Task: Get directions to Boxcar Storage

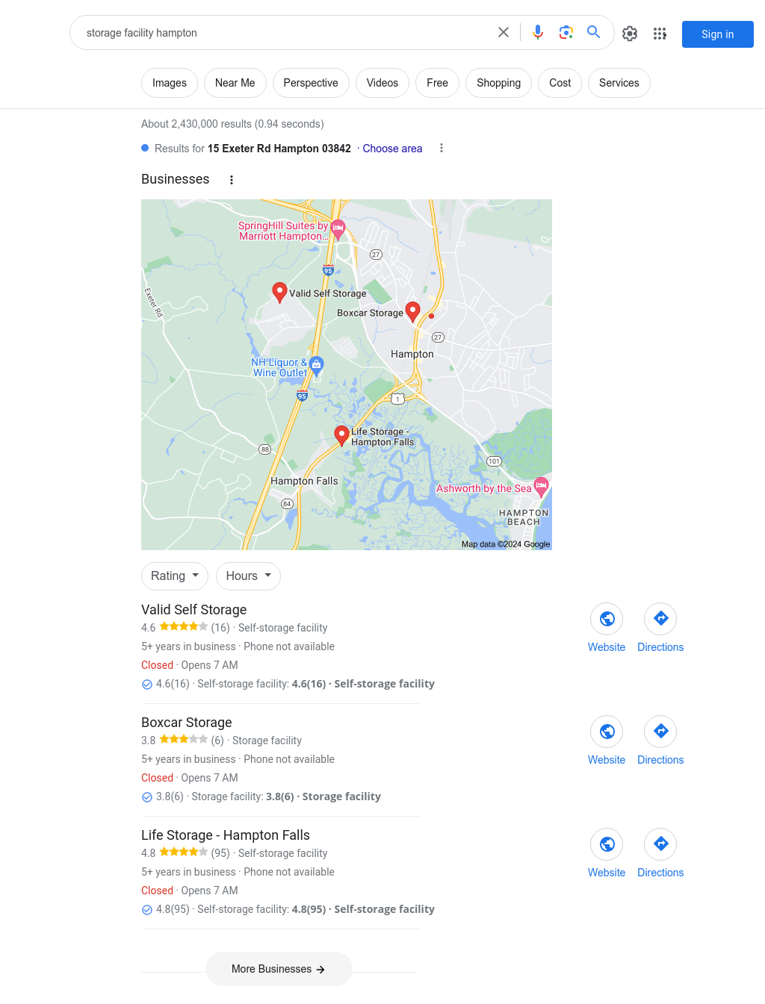Action: (660, 732)
